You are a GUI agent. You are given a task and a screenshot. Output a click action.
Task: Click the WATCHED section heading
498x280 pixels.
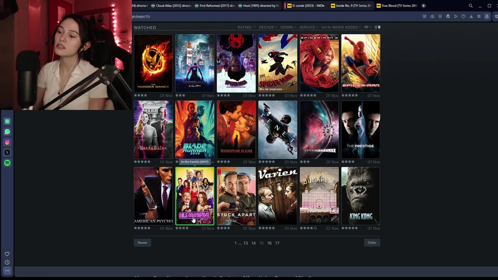(145, 28)
